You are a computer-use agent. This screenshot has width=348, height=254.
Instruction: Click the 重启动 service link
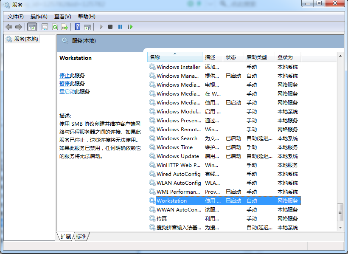point(67,92)
